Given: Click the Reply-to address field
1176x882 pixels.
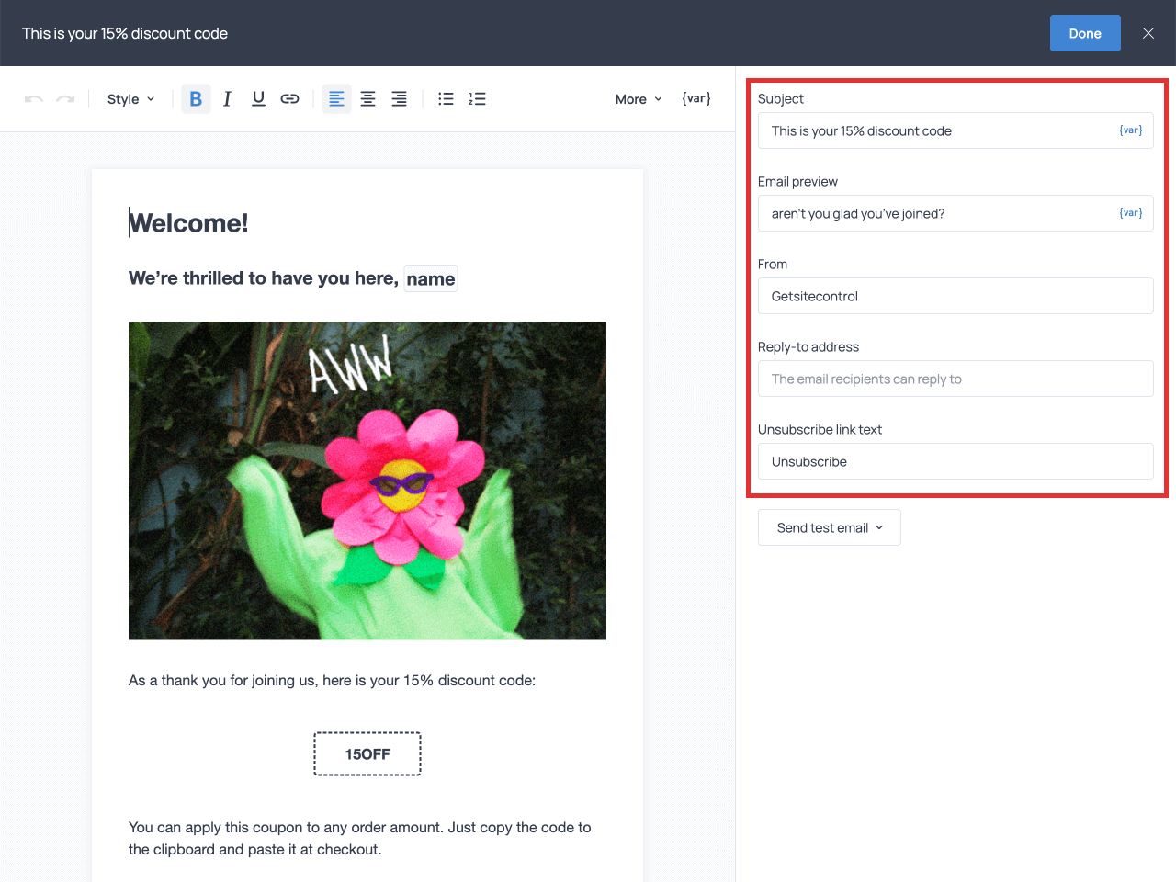Looking at the screenshot, I should [955, 379].
